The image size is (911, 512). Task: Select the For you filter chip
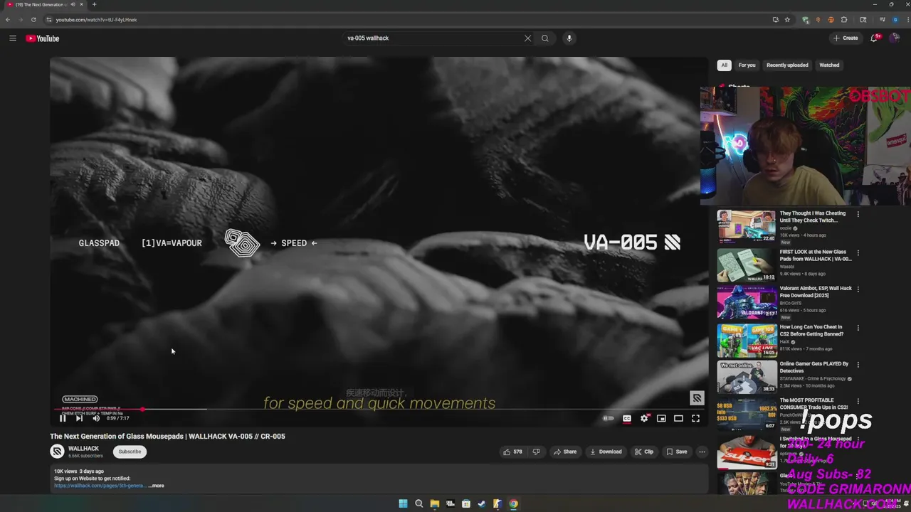tap(747, 65)
